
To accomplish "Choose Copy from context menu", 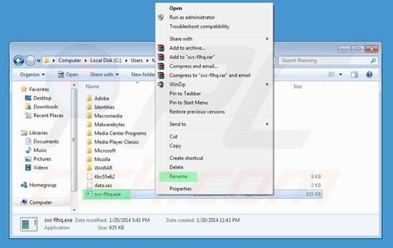I will (175, 145).
